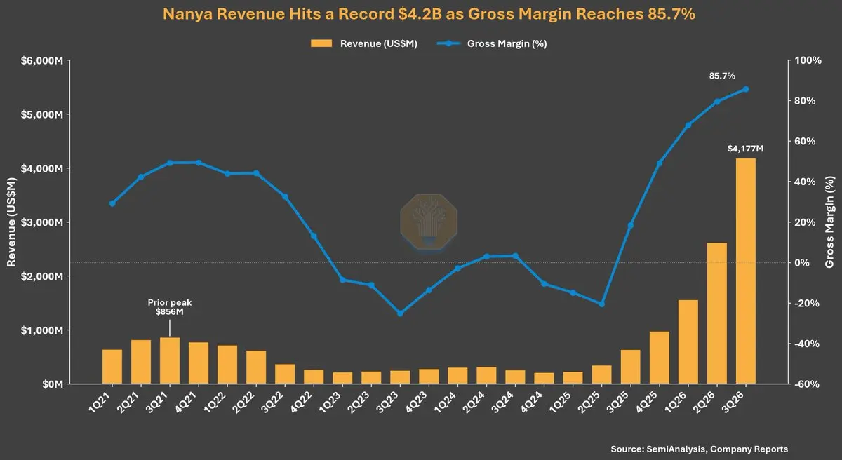The image size is (842, 460).
Task: Click the '$3,000M' left axis tick label
Action: tap(42, 222)
